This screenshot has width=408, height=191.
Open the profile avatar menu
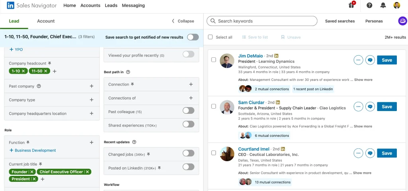396,5
